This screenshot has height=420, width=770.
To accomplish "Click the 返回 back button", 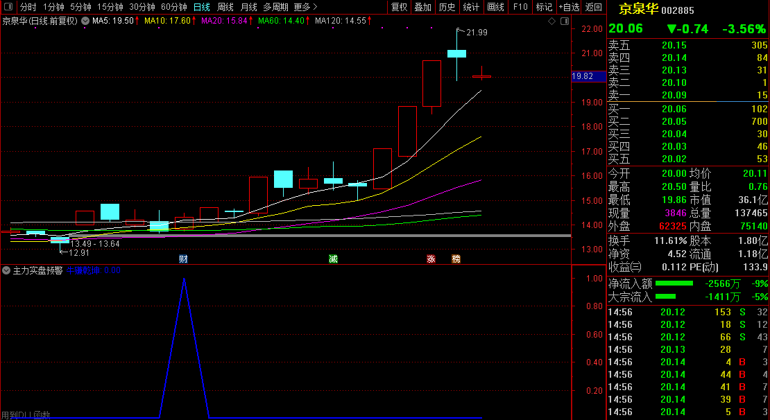I will click(594, 7).
